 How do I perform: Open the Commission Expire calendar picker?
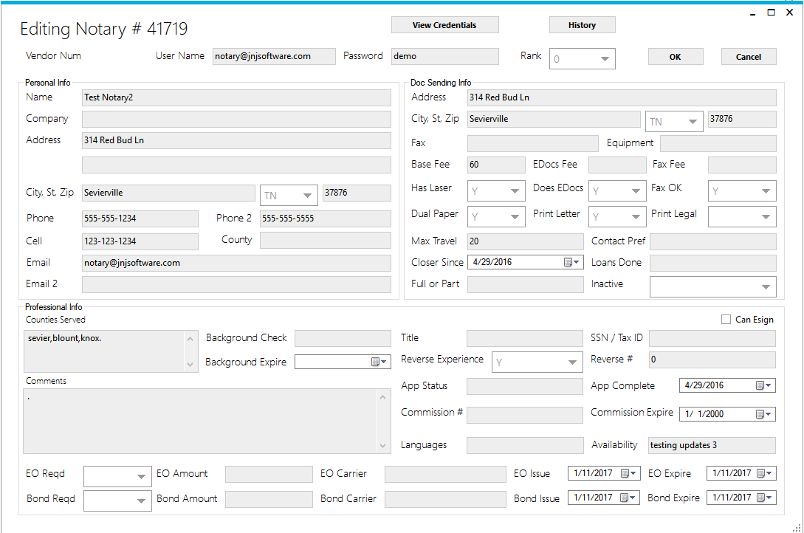pyautogui.click(x=763, y=414)
